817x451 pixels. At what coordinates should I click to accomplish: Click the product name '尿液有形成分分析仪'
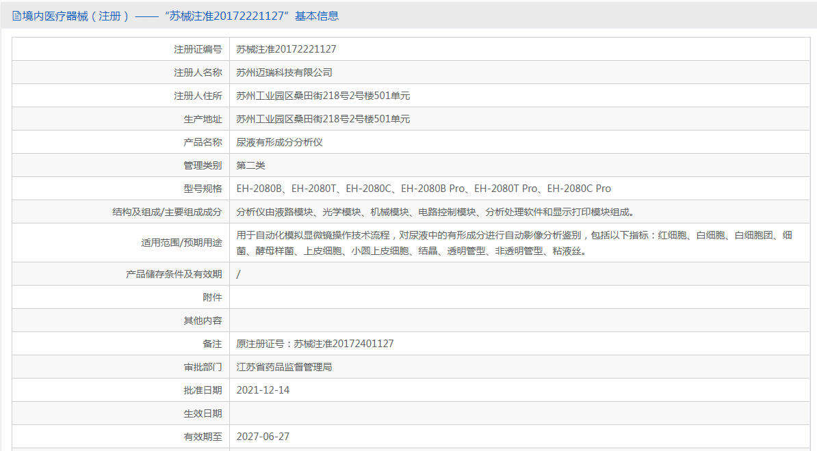[279, 142]
